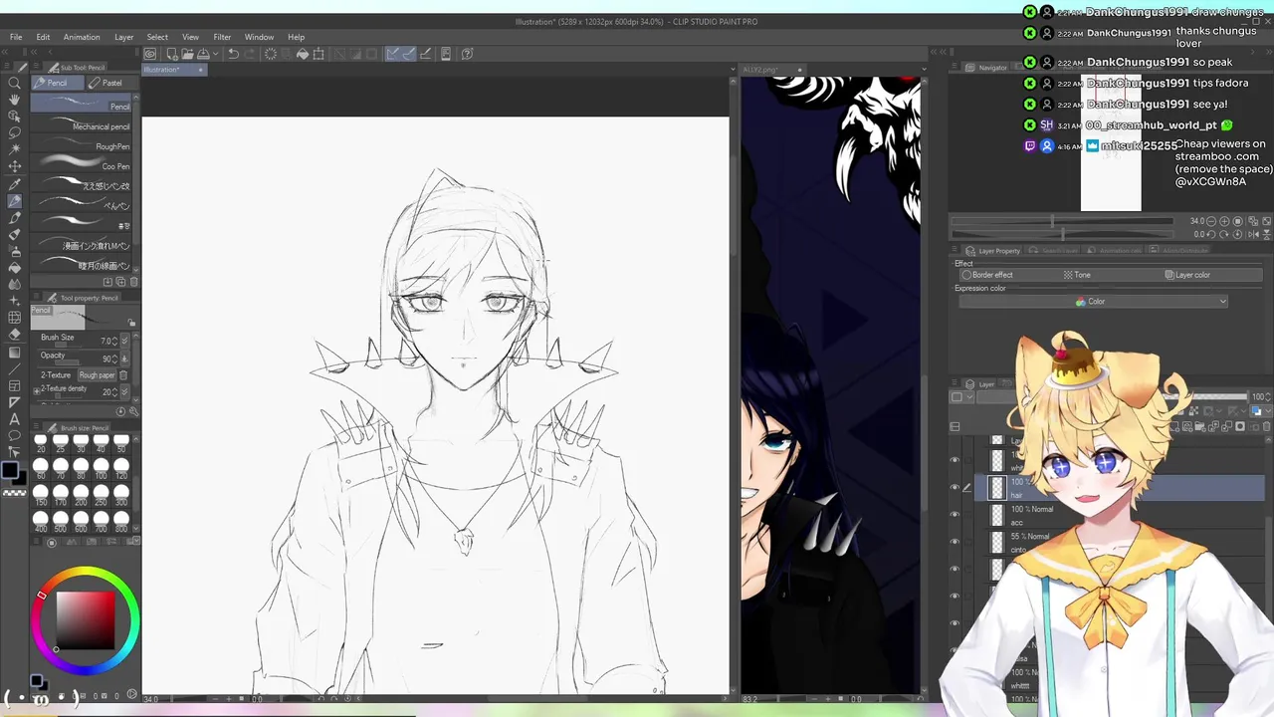Viewport: 1274px width, 717px height.
Task: Hide the hair layer
Action: [x=955, y=488]
